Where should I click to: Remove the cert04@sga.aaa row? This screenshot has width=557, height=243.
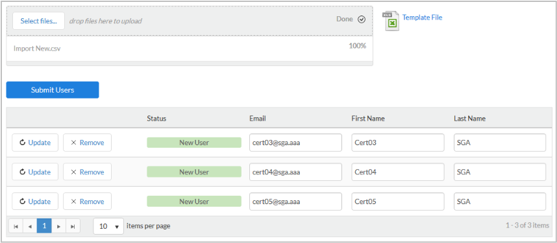[x=88, y=172]
